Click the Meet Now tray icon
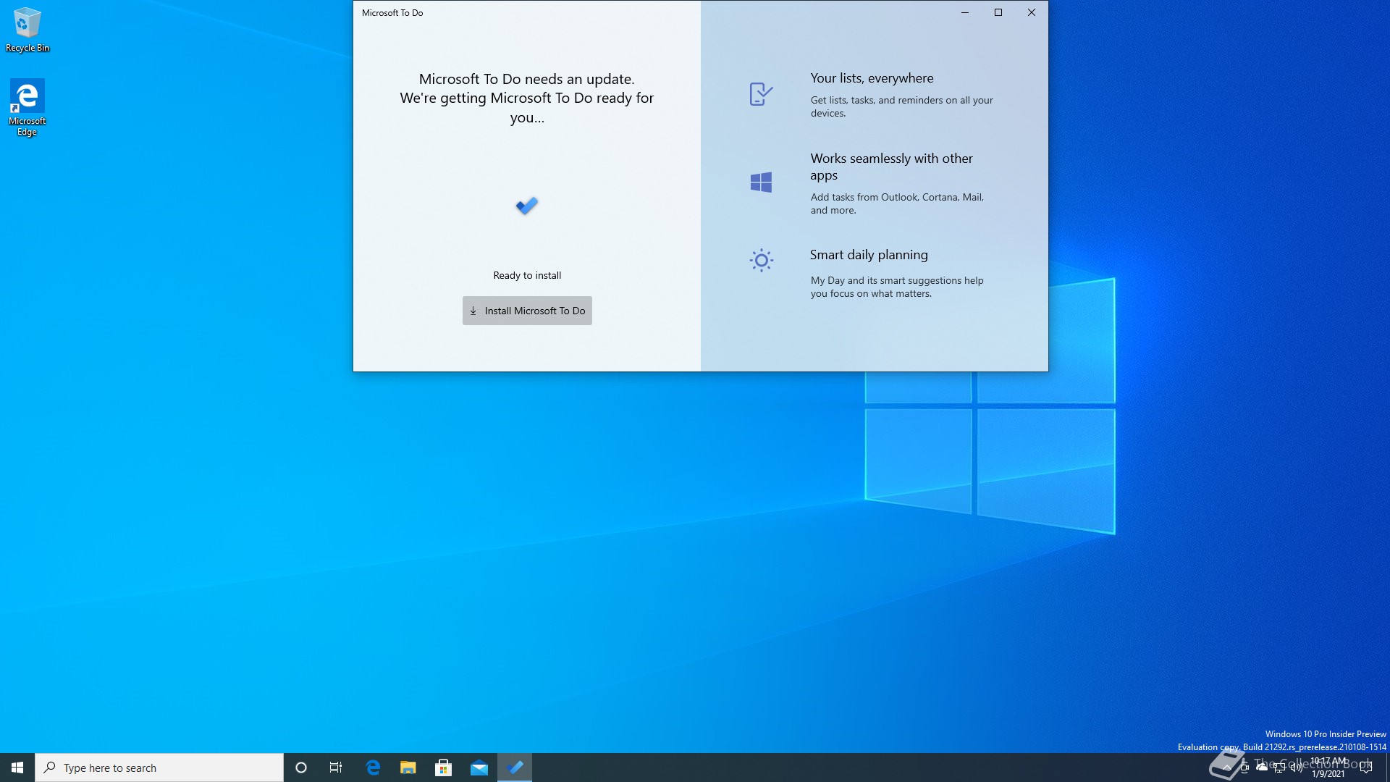This screenshot has width=1390, height=782. click(x=1244, y=768)
